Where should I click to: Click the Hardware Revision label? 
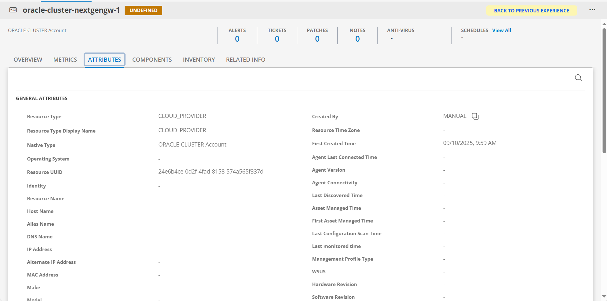pyautogui.click(x=334, y=284)
